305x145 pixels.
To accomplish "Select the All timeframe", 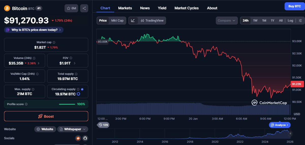I will point(281,20).
